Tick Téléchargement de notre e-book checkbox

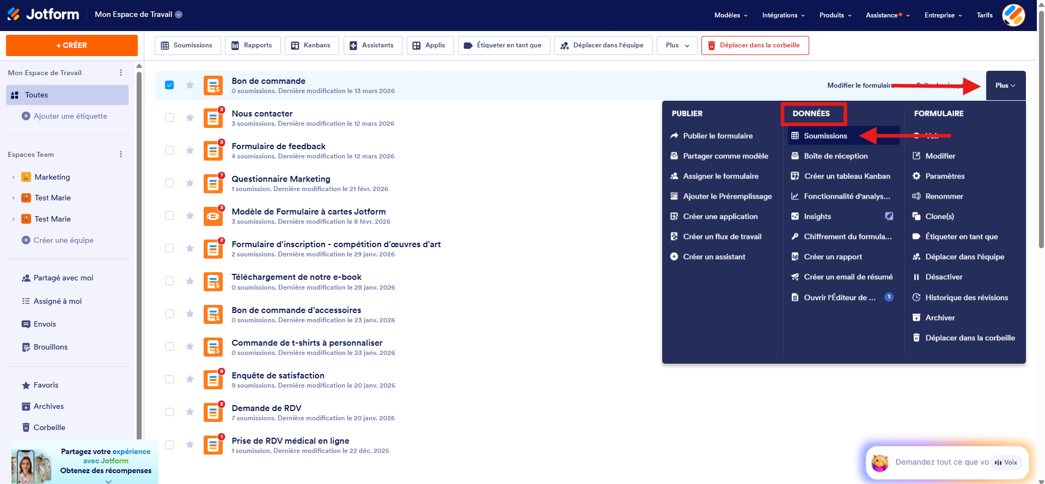pos(169,281)
